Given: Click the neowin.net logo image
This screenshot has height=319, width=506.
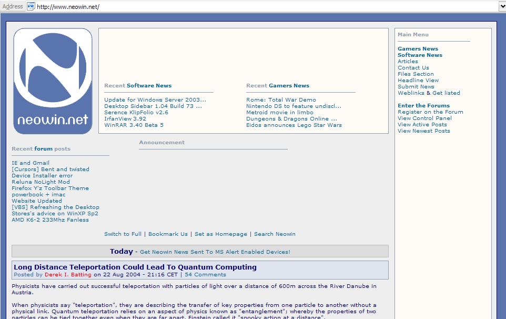Looking at the screenshot, I should [x=53, y=81].
